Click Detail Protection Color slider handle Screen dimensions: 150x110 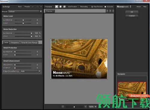15,55
